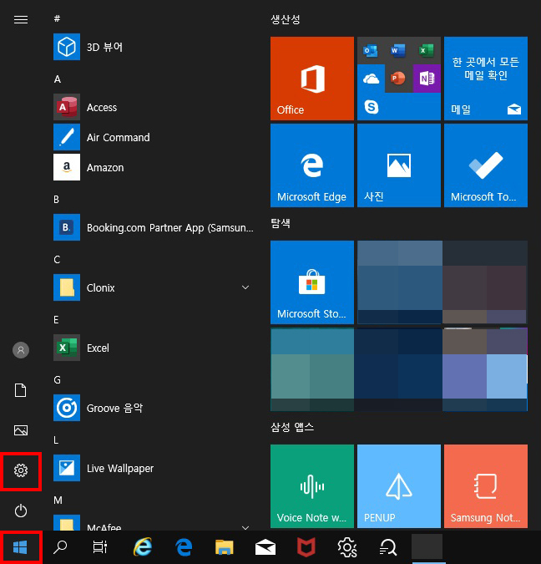Open the Samsung Notes tile
This screenshot has width=541, height=564.
coord(486,486)
